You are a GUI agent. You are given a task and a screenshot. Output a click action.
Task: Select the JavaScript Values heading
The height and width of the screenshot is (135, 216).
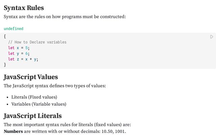[x=31, y=77]
